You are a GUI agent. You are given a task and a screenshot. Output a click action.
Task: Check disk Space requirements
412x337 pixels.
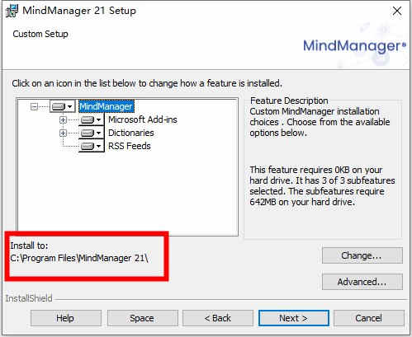[x=142, y=318]
